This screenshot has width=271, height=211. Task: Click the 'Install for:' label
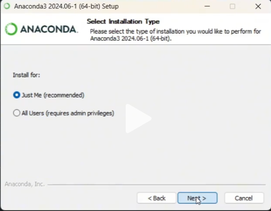tap(26, 75)
